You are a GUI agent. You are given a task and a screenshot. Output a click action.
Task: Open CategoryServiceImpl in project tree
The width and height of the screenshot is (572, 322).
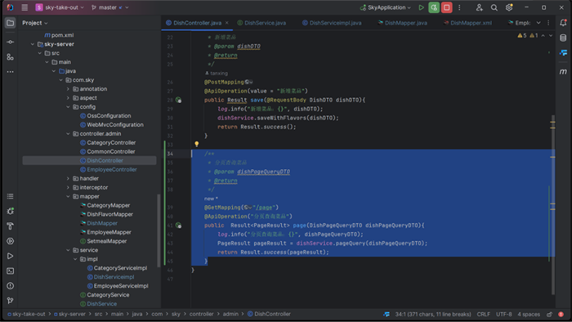[x=117, y=268]
